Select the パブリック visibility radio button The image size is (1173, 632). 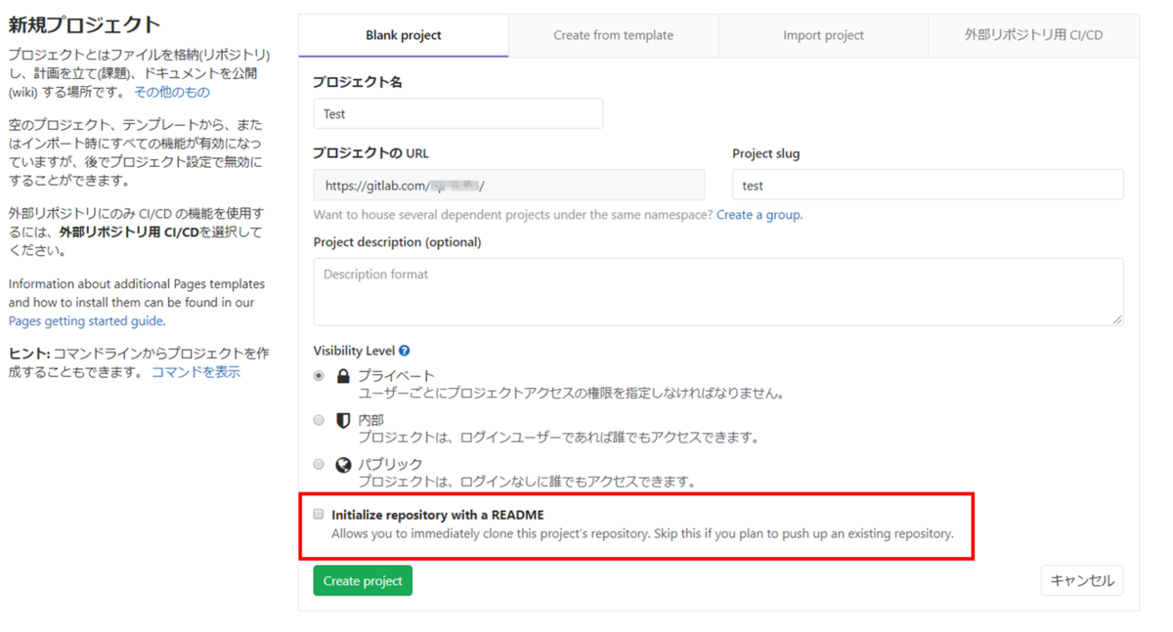[318, 463]
